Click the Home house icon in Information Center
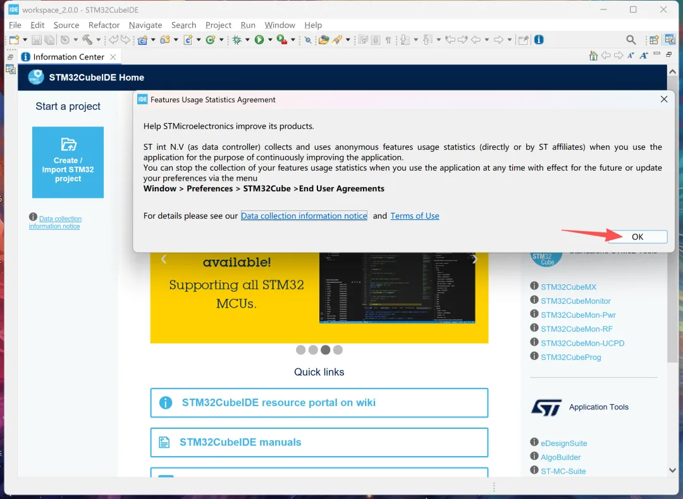The width and height of the screenshot is (683, 499). tap(593, 55)
